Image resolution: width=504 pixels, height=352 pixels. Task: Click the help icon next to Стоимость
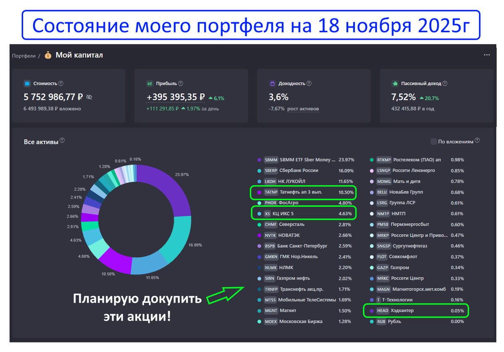pyautogui.click(x=61, y=83)
